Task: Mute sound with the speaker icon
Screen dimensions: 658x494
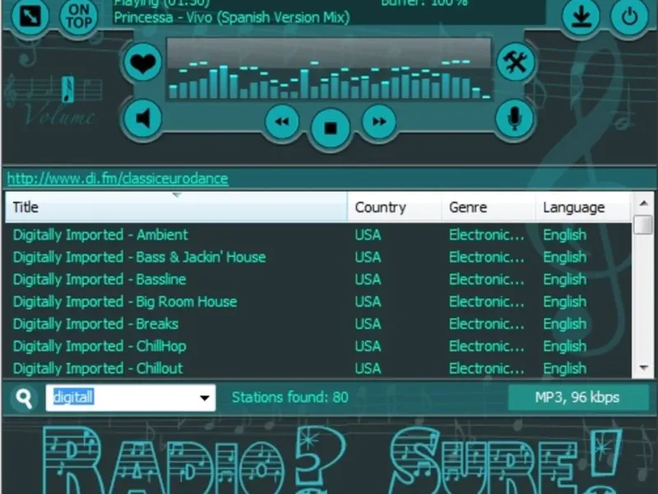Action: point(142,119)
